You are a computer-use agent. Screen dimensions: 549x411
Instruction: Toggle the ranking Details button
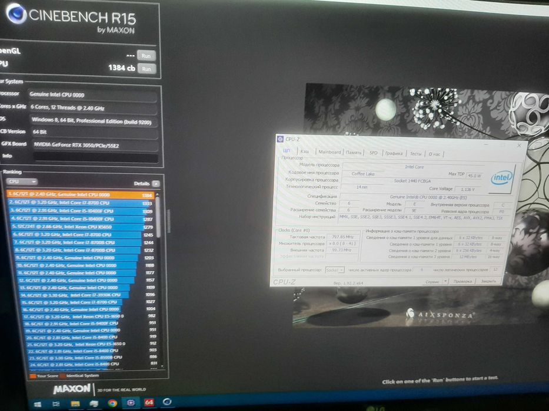click(x=156, y=183)
